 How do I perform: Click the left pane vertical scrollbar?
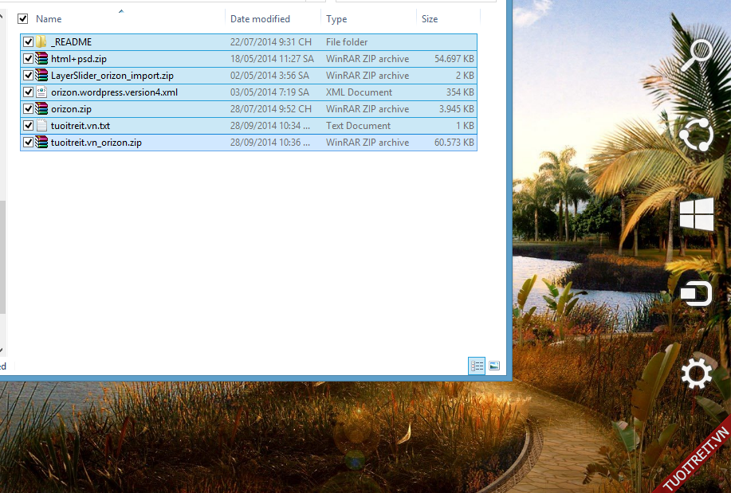coord(2,255)
